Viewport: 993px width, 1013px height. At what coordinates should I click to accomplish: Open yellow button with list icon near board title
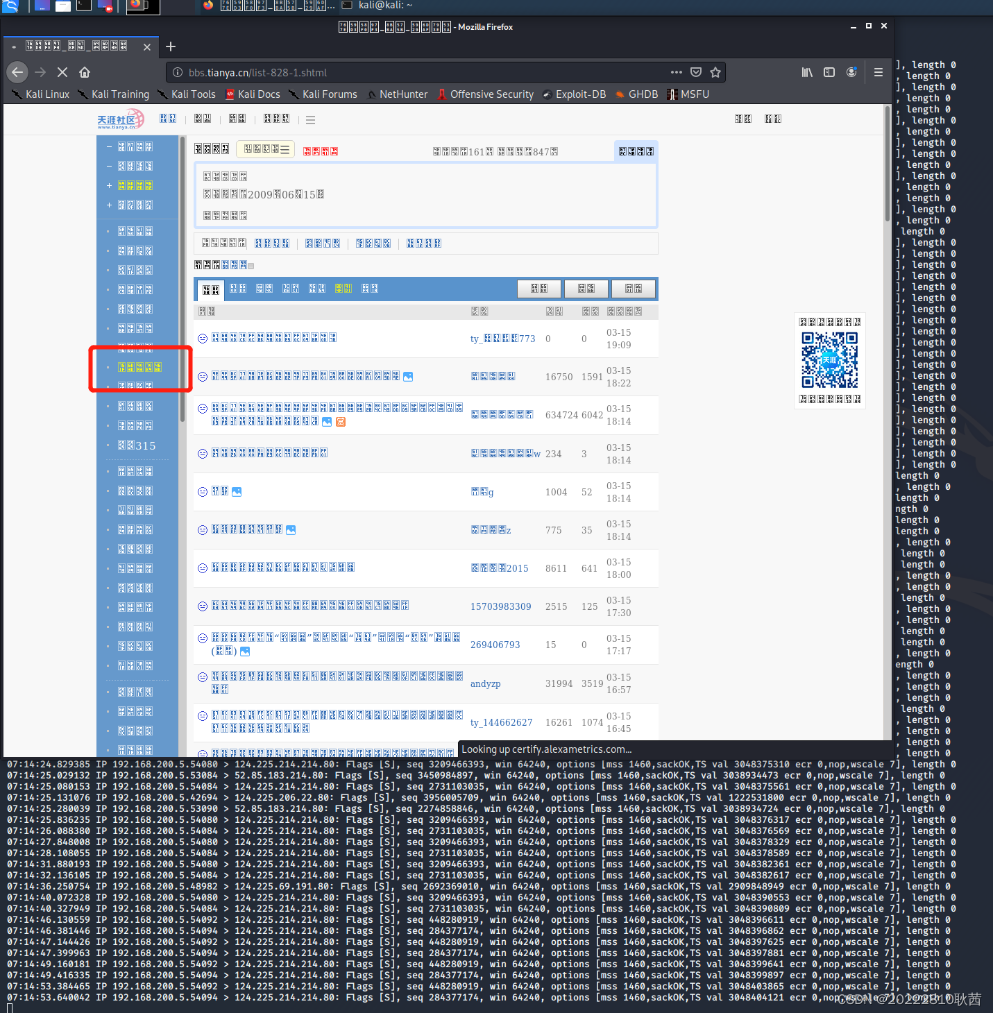[266, 149]
